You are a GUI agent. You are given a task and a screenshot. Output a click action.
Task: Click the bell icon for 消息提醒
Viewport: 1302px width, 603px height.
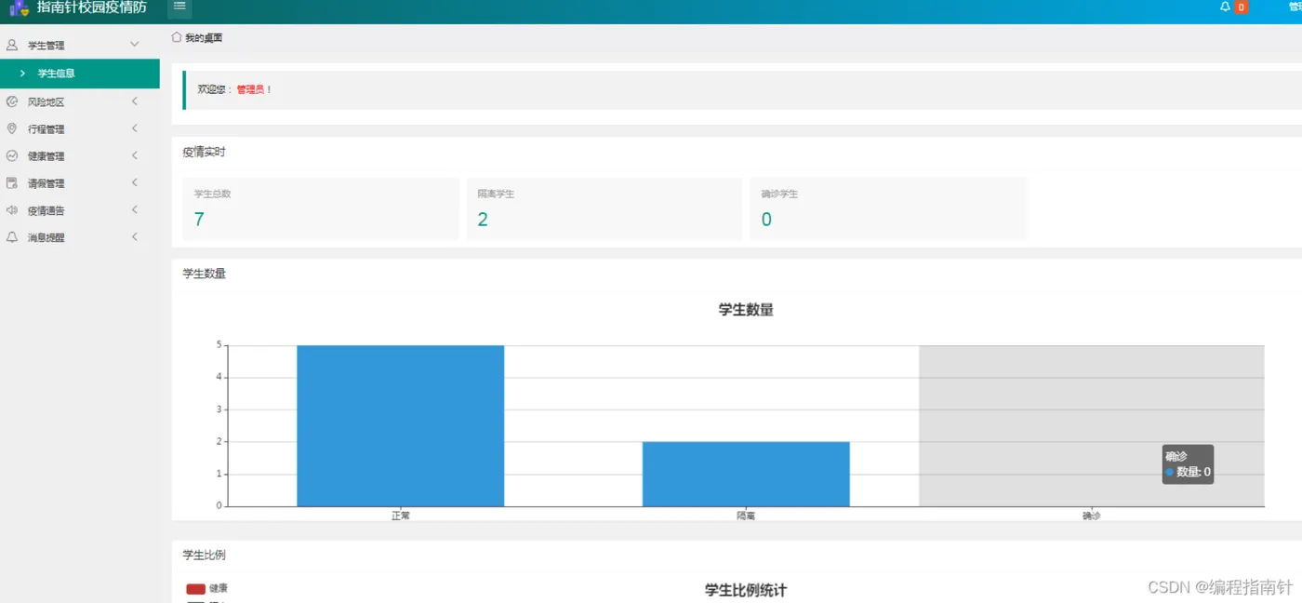(x=12, y=237)
